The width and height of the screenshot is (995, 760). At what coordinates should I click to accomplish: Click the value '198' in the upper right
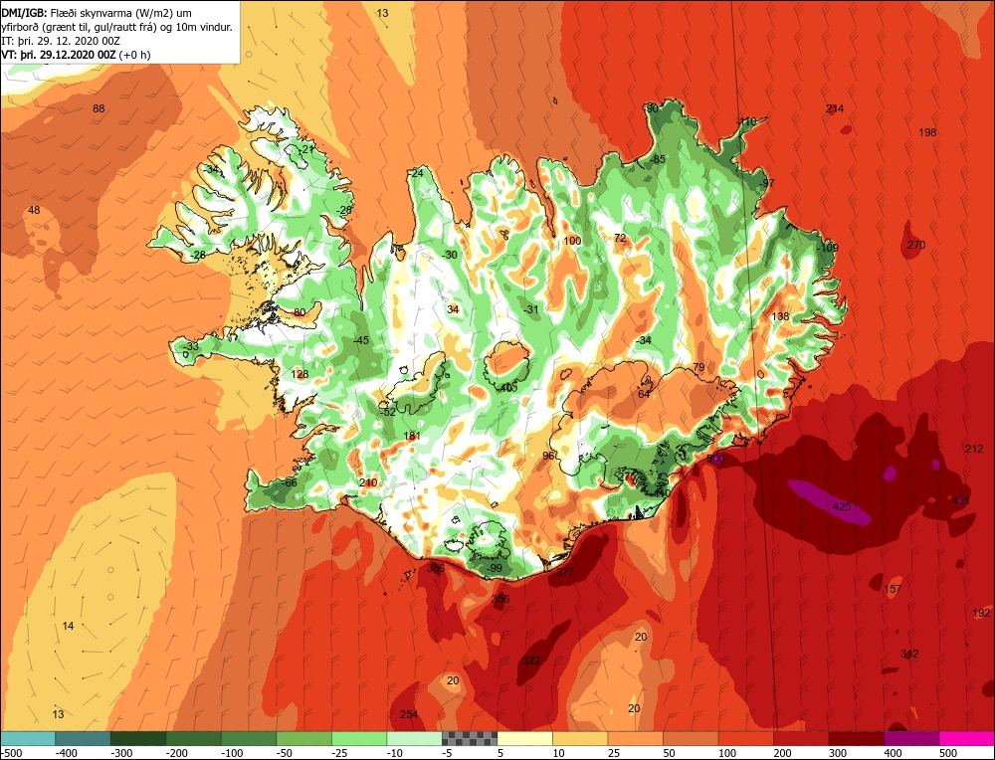[927, 132]
